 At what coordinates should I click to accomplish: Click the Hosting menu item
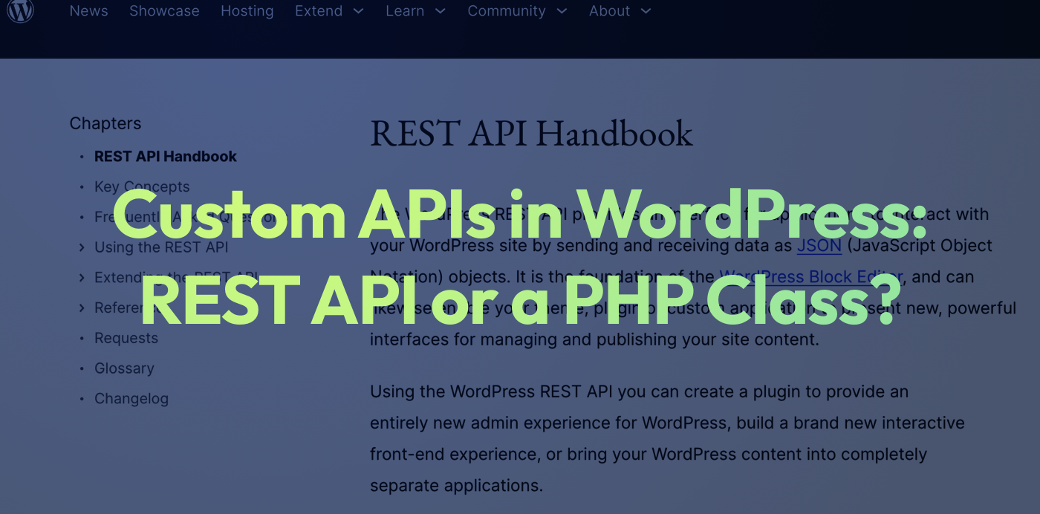pyautogui.click(x=247, y=11)
